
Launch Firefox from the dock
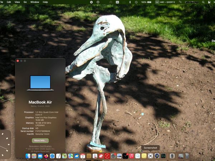click(x=46, y=156)
